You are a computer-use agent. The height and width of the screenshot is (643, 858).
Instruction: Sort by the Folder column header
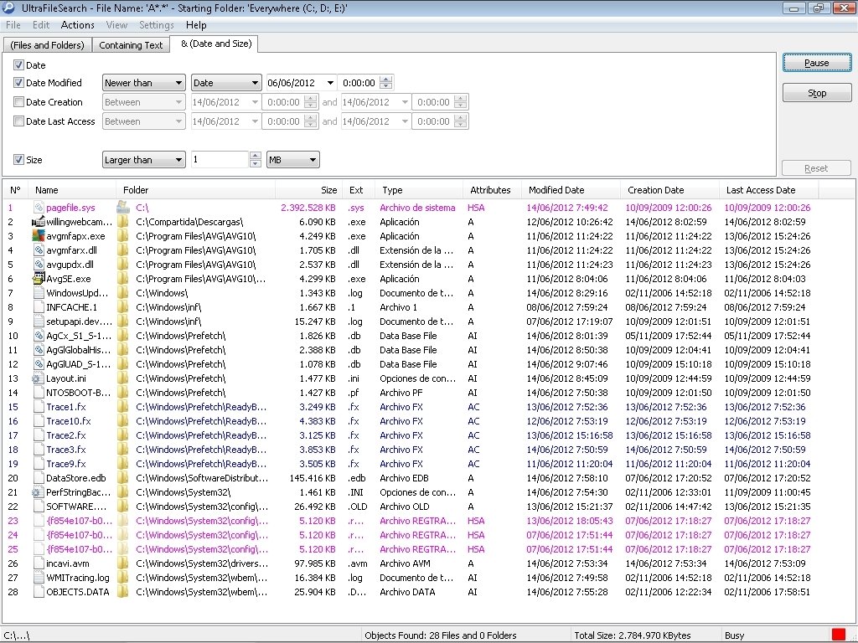[195, 190]
